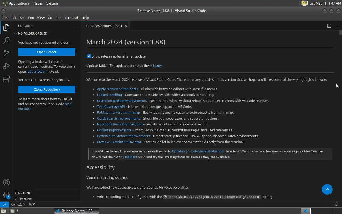Open the Locked scrolling link
342x214 pixels.
109,95
